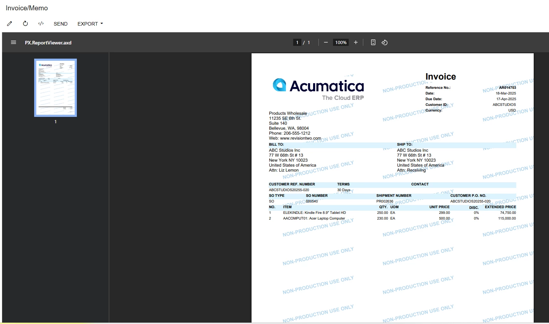549x324 pixels.
Task: Click SO number 000540
Action: 312,201
